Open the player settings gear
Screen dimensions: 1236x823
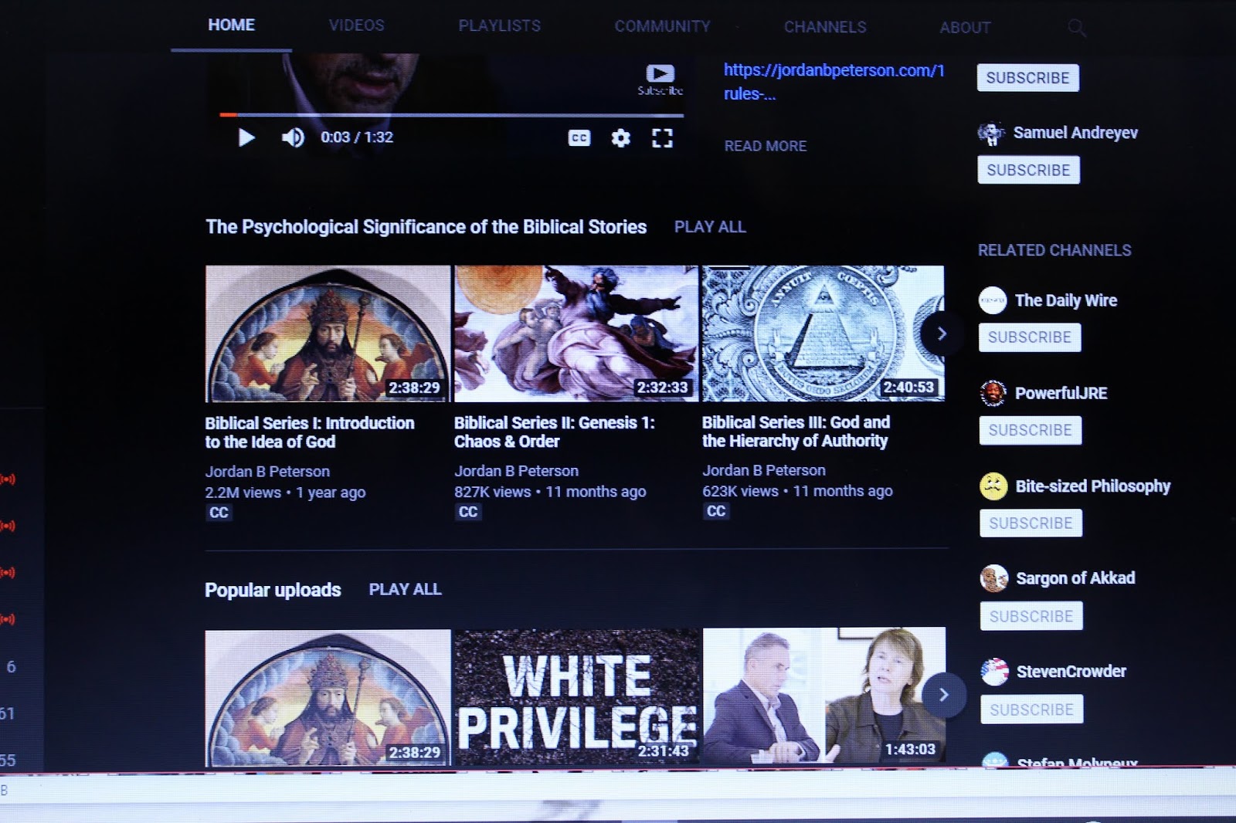tap(621, 138)
